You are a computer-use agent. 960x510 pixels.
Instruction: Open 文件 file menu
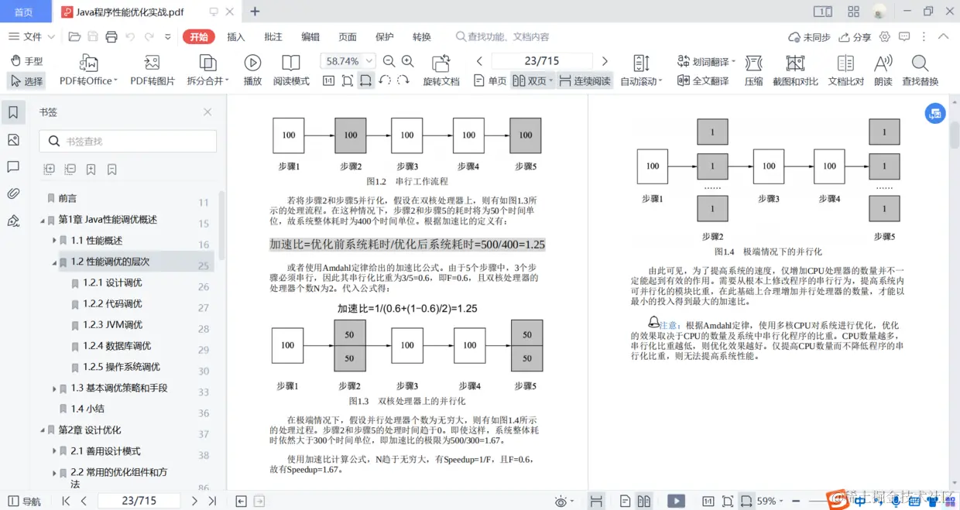click(32, 37)
